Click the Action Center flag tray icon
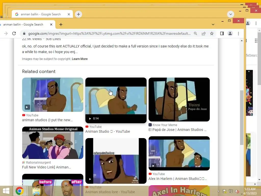This screenshot has height=196, width=261. click(x=225, y=191)
